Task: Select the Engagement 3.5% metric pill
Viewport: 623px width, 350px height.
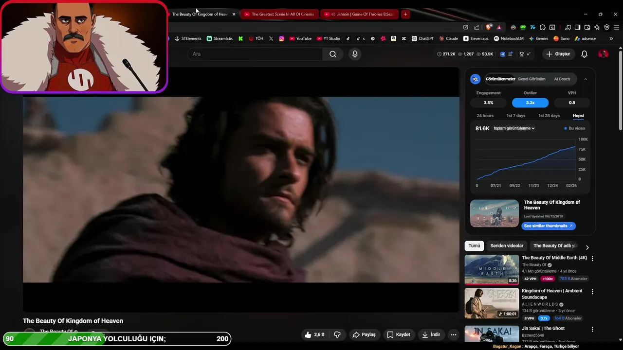Action: (x=488, y=103)
